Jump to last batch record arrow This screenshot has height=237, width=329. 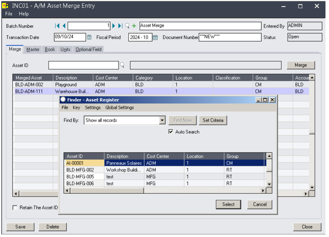pyautogui.click(x=120, y=26)
